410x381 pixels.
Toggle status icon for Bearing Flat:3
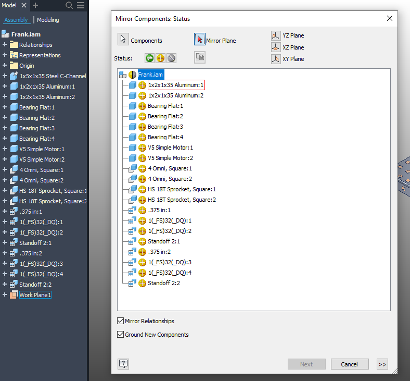tap(142, 127)
